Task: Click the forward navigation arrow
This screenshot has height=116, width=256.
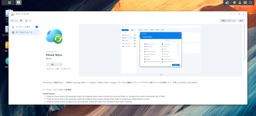Action: pos(16,21)
